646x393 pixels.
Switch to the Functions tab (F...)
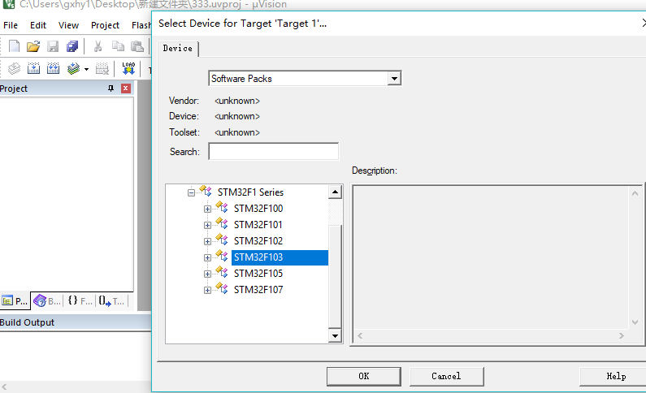[x=80, y=301]
